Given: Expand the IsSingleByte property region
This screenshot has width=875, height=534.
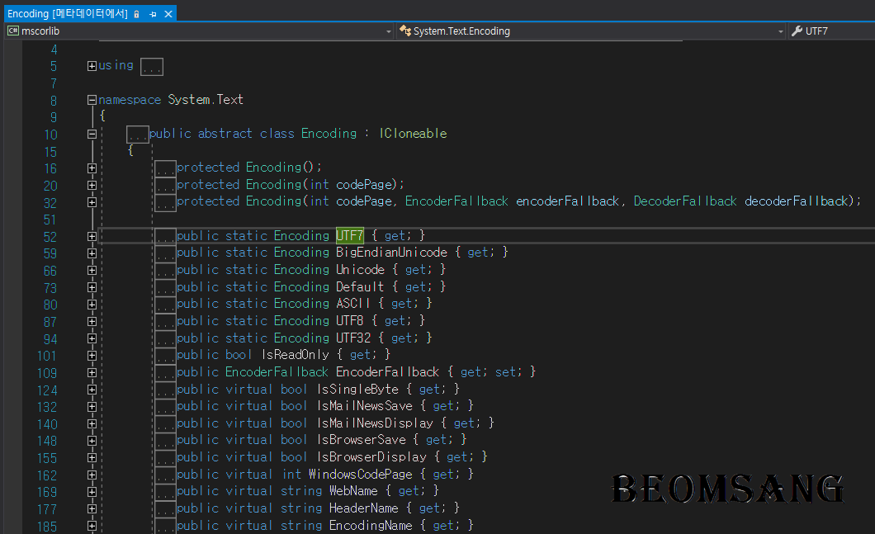Looking at the screenshot, I should tap(92, 390).
